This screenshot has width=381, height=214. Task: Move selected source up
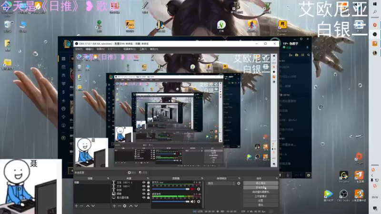coord(130,206)
